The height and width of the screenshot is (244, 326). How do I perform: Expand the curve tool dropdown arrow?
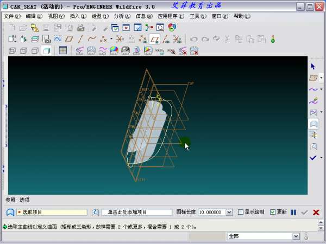click(x=321, y=89)
